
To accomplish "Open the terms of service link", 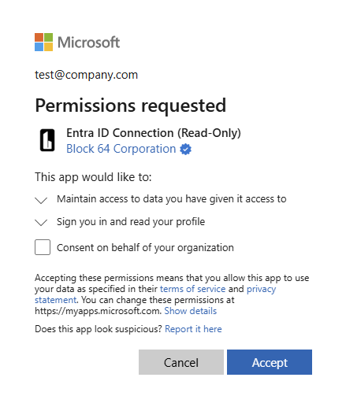I will point(193,289).
